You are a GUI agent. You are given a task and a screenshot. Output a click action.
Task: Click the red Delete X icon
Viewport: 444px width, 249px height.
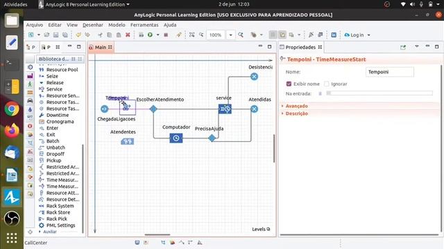tap(128, 35)
